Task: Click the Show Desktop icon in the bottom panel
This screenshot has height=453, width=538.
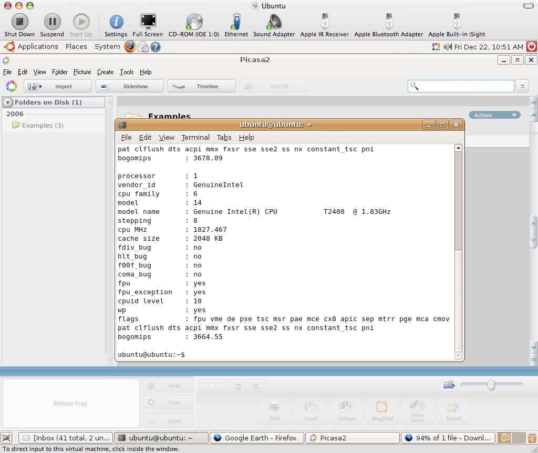Action: tap(6, 438)
